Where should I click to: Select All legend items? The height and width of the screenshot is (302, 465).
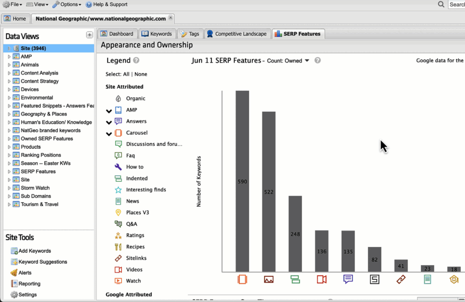(x=126, y=74)
